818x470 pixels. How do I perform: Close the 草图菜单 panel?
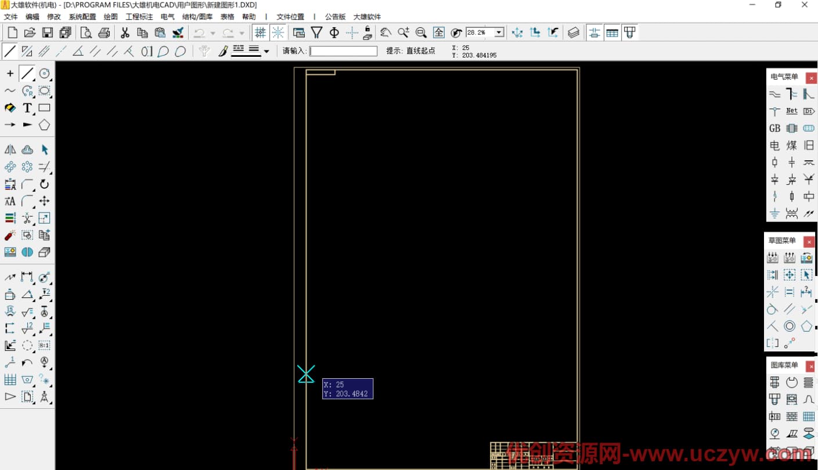(x=809, y=242)
